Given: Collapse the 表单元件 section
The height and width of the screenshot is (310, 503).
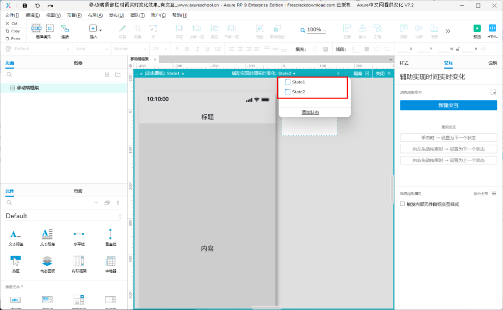Looking at the screenshot, I should coord(15,286).
